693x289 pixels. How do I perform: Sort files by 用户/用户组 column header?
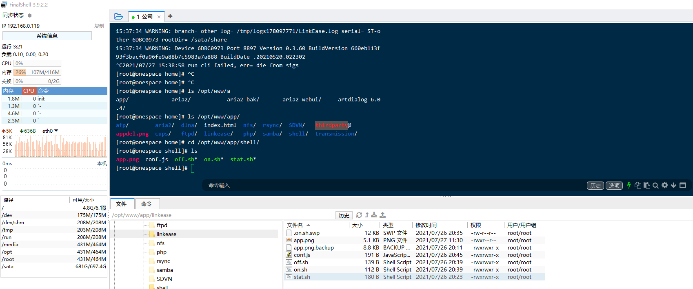tap(524, 225)
